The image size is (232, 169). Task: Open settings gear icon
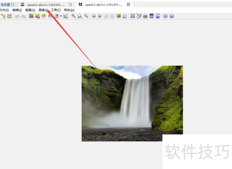pyautogui.click(x=165, y=16)
